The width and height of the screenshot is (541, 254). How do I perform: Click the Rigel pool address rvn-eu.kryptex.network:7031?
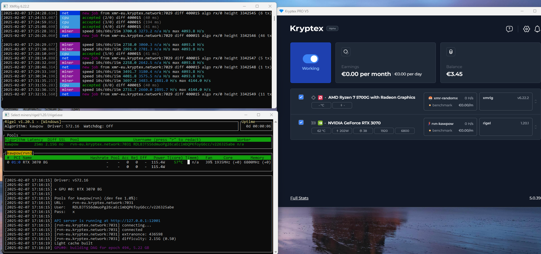[x=101, y=144]
